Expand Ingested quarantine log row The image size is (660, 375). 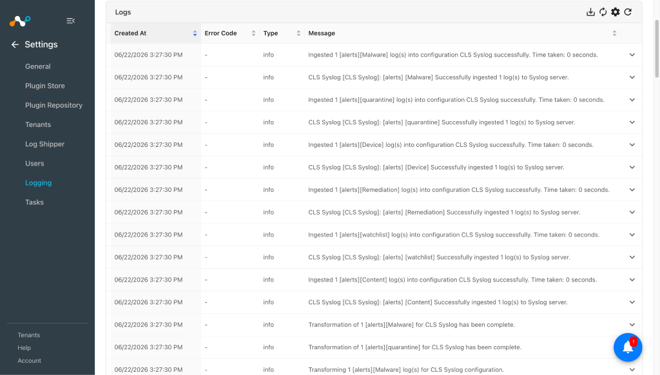pyautogui.click(x=632, y=100)
